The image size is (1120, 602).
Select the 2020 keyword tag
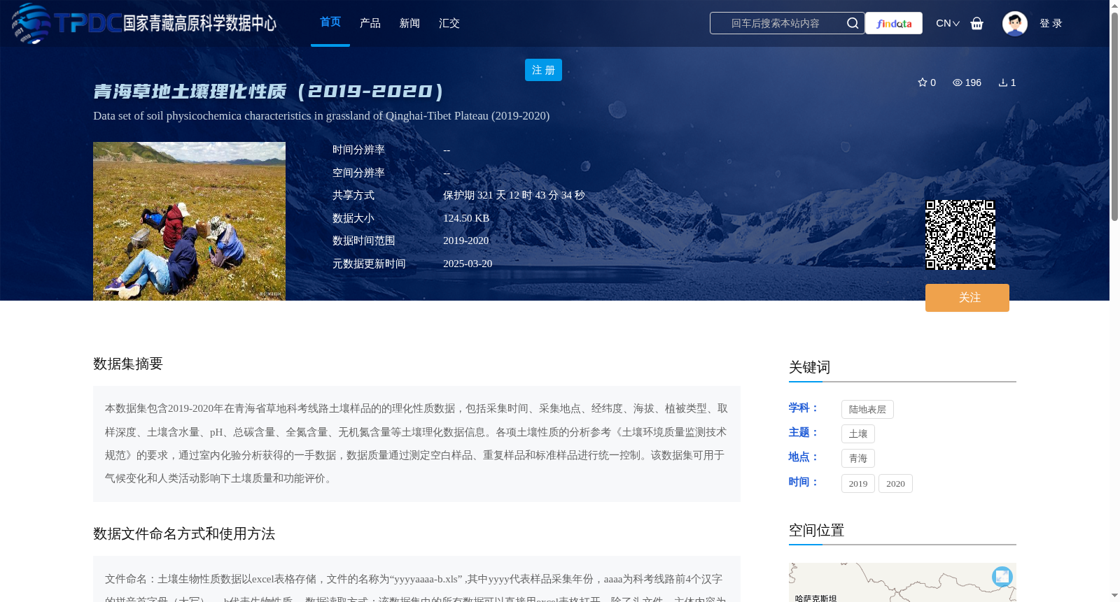(895, 483)
